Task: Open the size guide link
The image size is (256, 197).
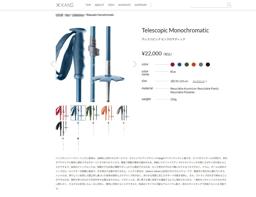Action: click(x=199, y=81)
